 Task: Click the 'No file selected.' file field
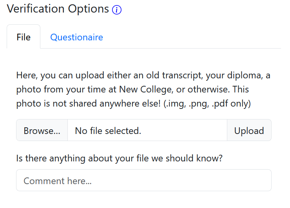click(147, 130)
